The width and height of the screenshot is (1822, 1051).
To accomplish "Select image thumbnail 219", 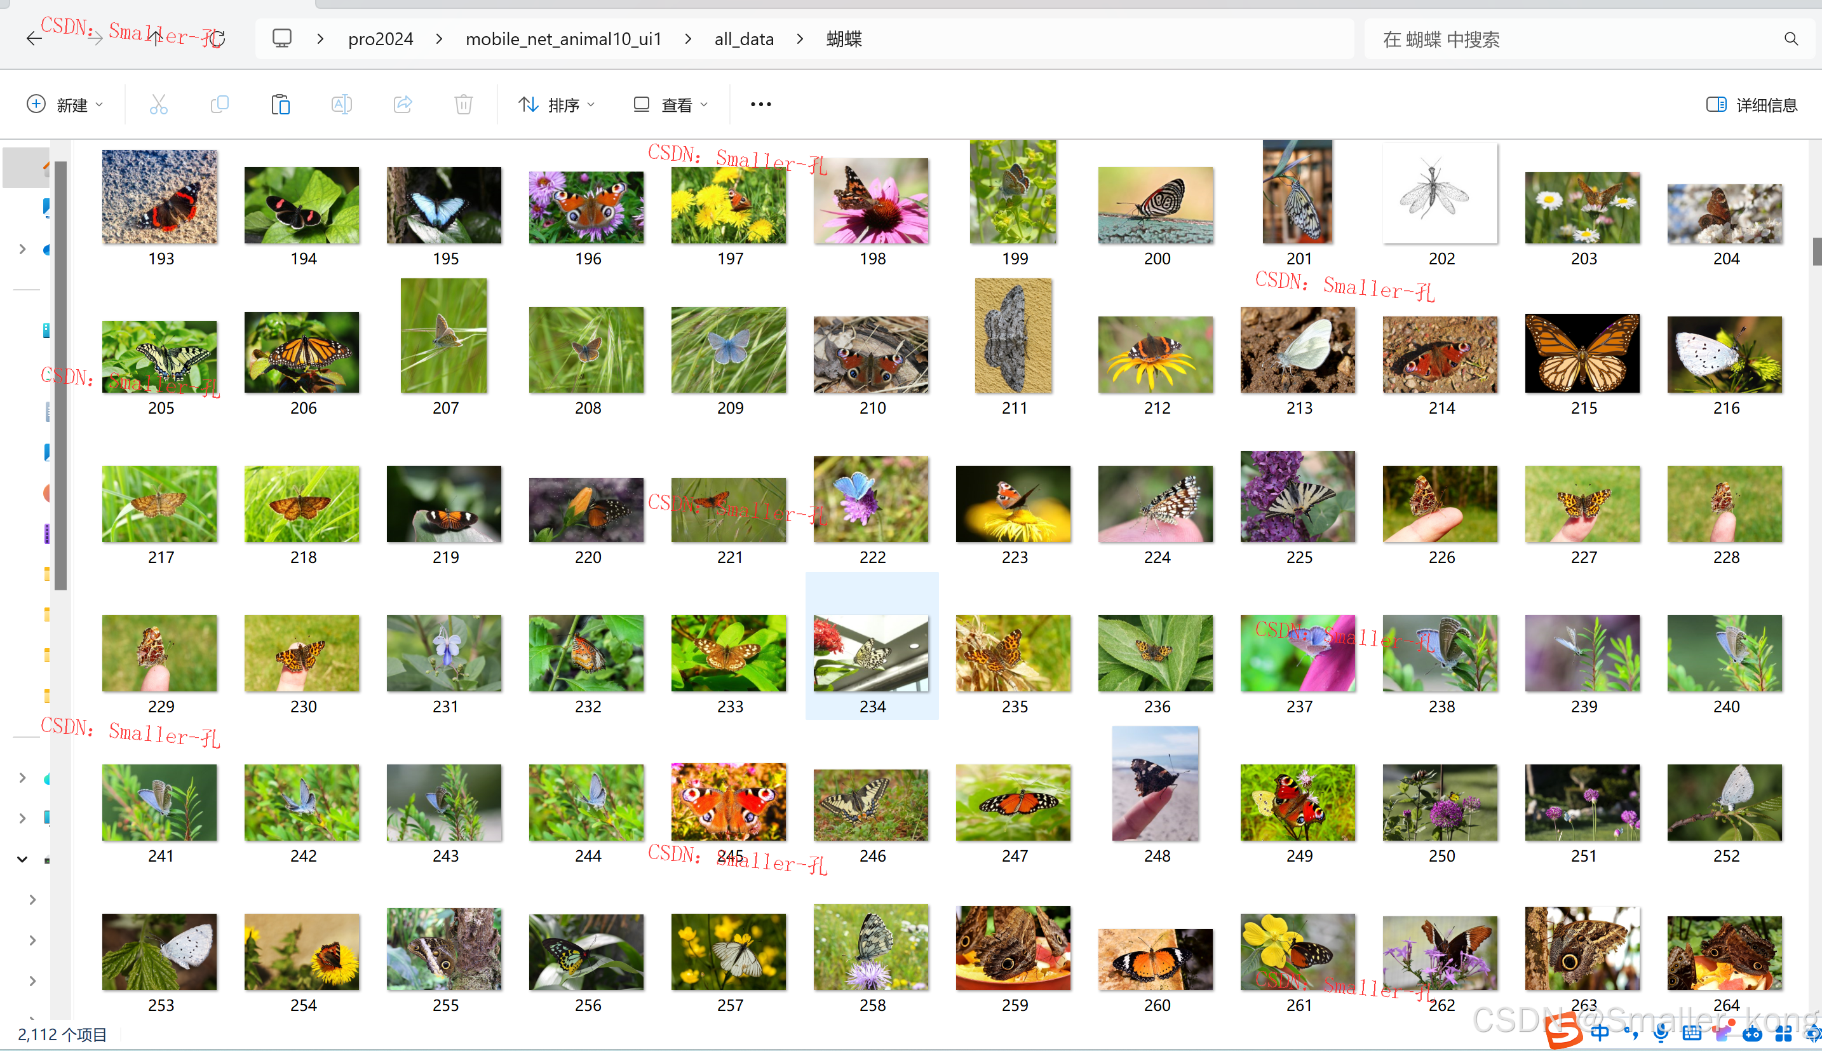I will (x=444, y=504).
